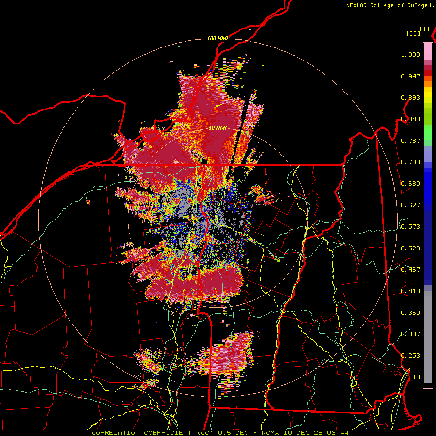Select the 0.680 legend value

pos(410,184)
